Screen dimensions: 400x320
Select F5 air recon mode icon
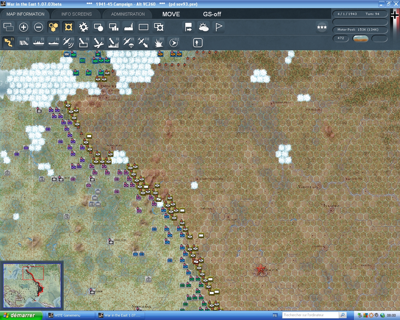tap(68, 42)
